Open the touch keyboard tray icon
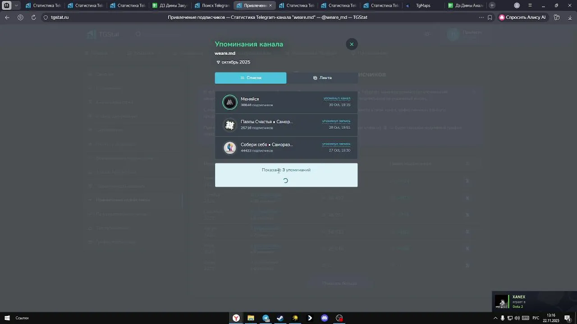The image size is (577, 324). point(526,318)
